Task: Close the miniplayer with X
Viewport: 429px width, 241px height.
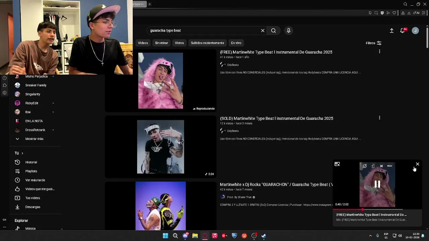Action: (418, 164)
